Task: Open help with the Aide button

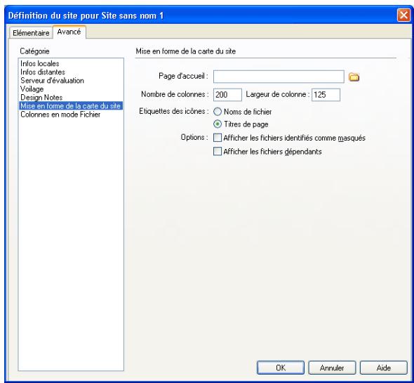Action: pyautogui.click(x=383, y=368)
